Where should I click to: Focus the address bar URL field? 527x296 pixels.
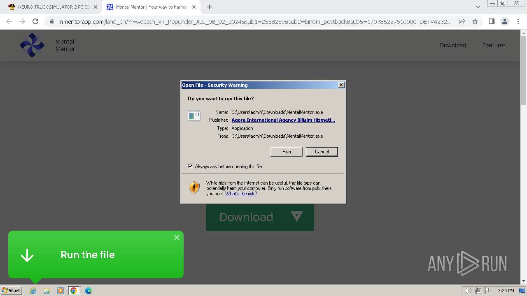point(255,21)
